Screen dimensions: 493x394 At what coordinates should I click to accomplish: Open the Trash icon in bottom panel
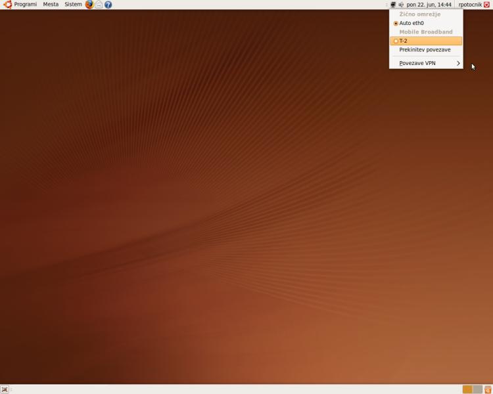(x=488, y=389)
